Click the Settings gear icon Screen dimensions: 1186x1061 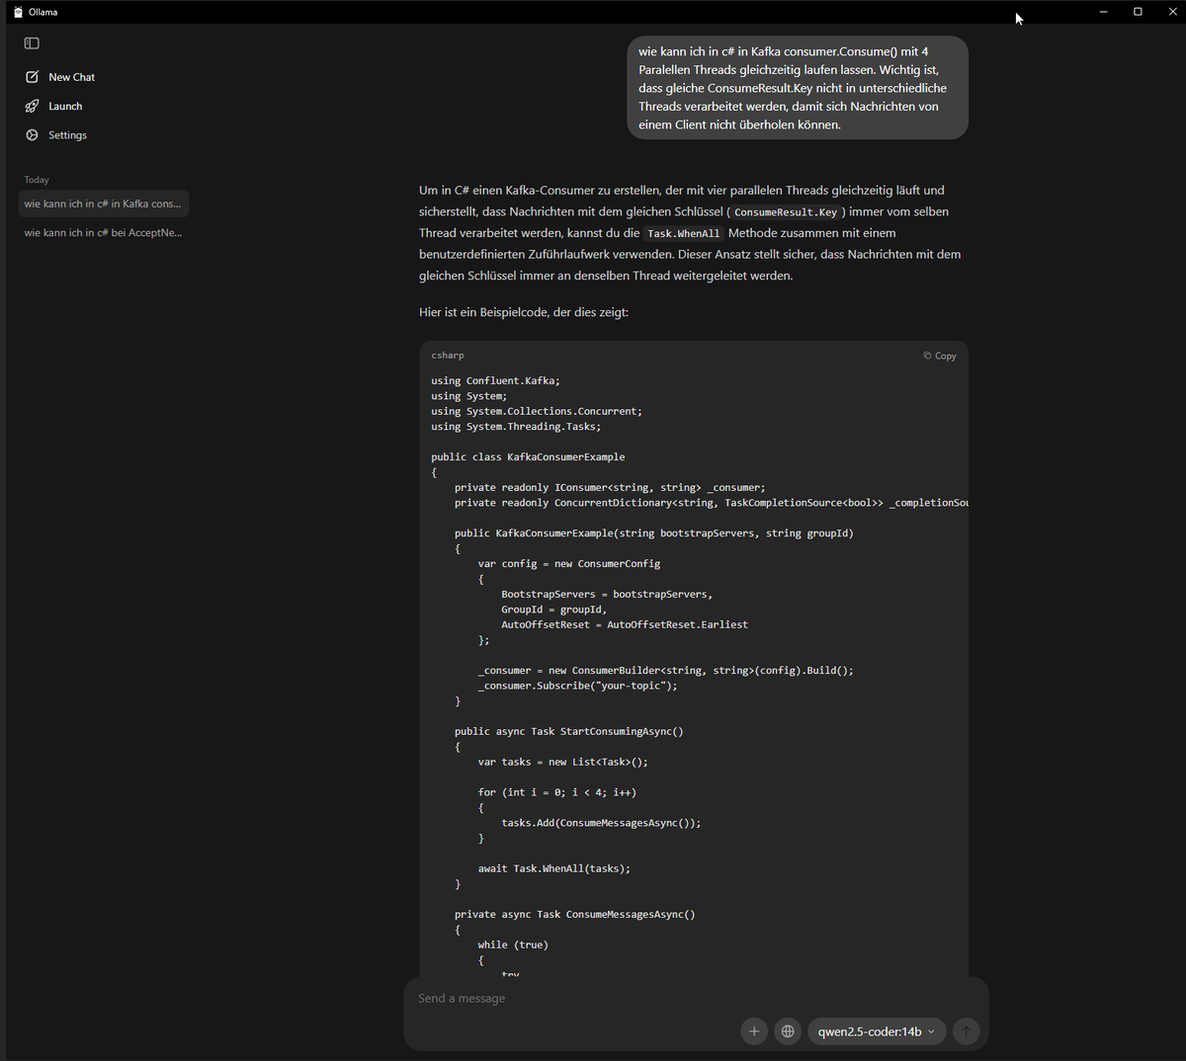(32, 135)
